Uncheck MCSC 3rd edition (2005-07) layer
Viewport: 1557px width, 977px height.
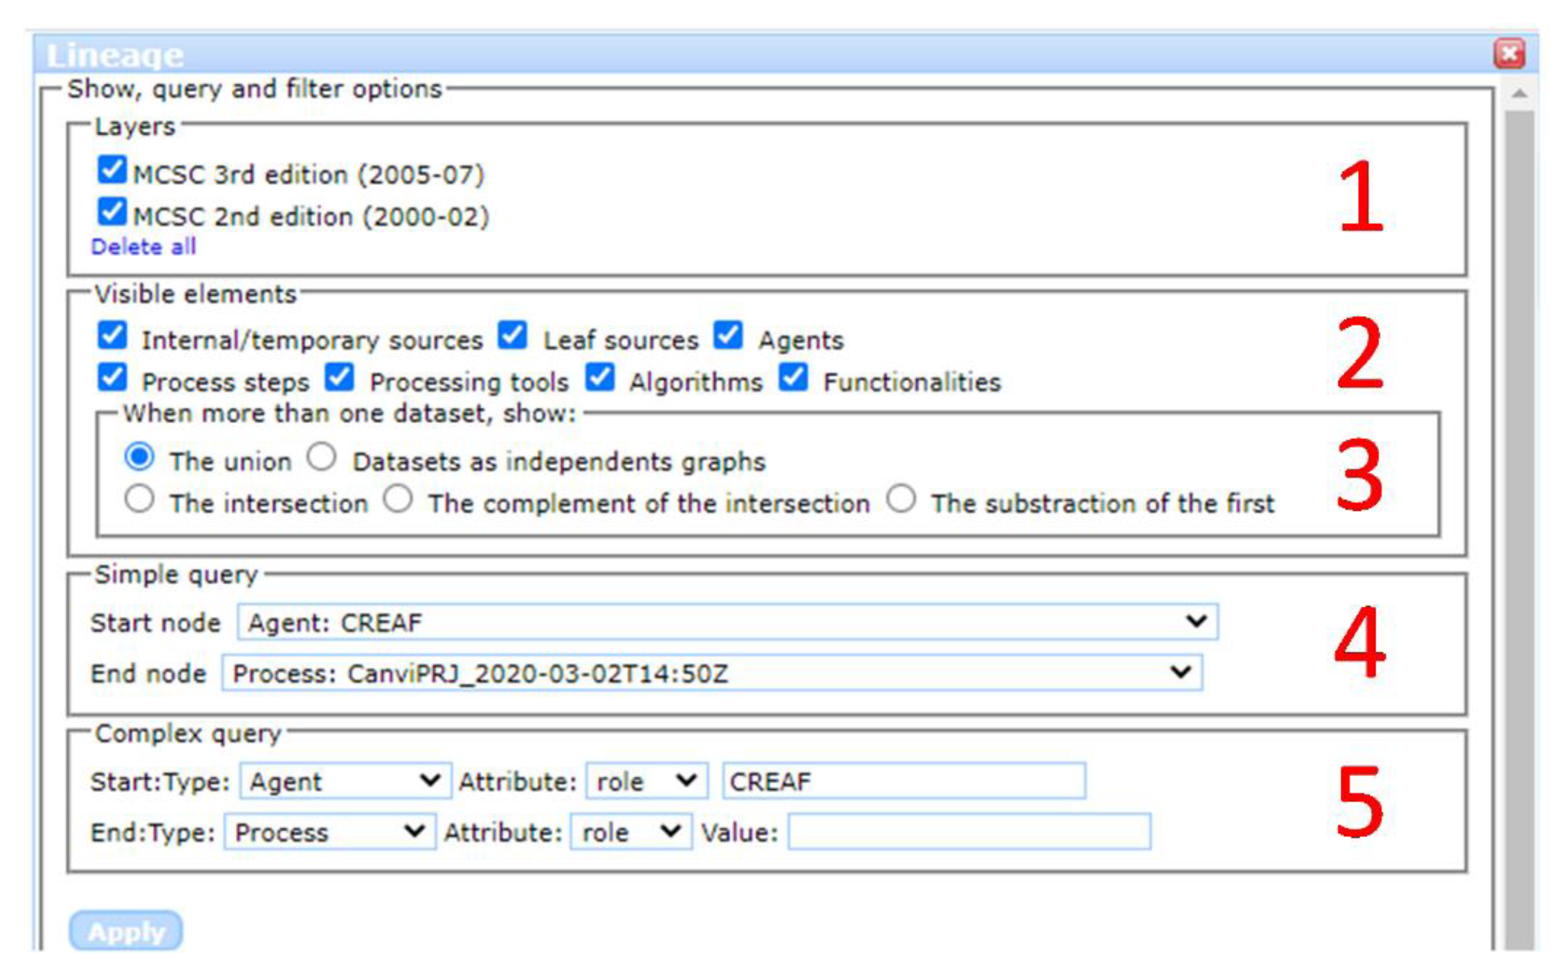tap(112, 170)
